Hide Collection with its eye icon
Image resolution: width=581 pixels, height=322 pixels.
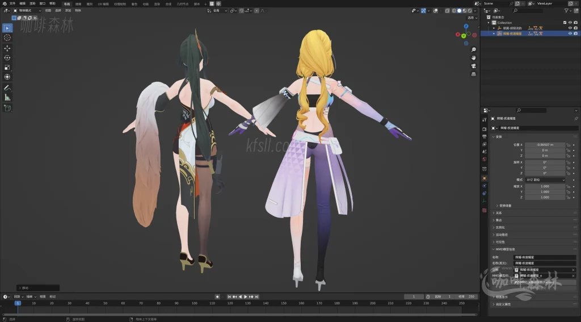click(570, 23)
